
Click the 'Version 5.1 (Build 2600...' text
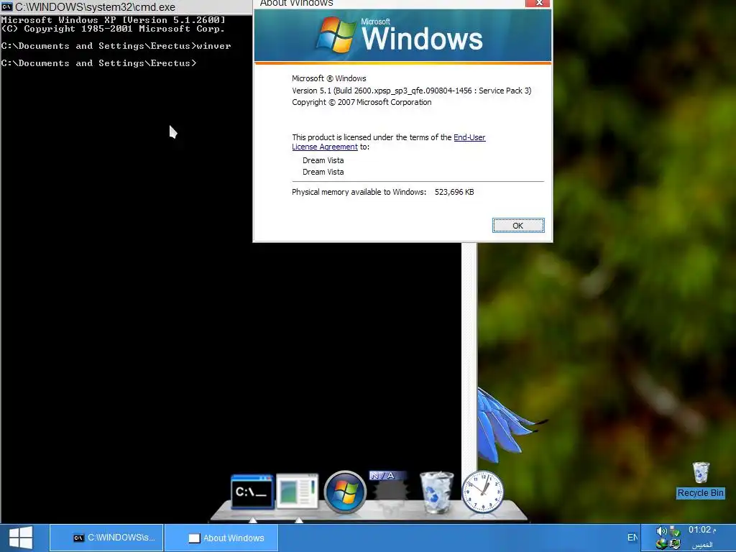[412, 91]
